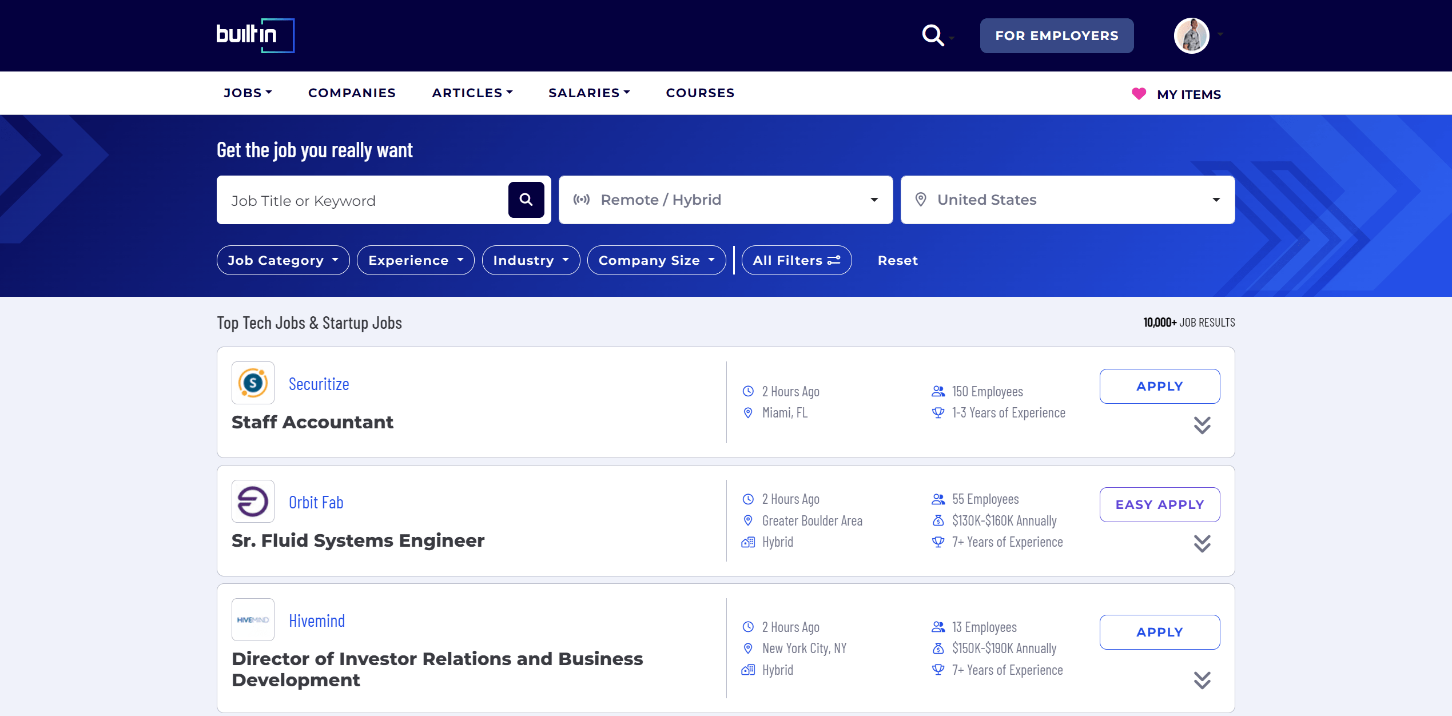Image resolution: width=1452 pixels, height=716 pixels.
Task: Click the Easy Apply button for Orbit Fab
Action: (1159, 504)
